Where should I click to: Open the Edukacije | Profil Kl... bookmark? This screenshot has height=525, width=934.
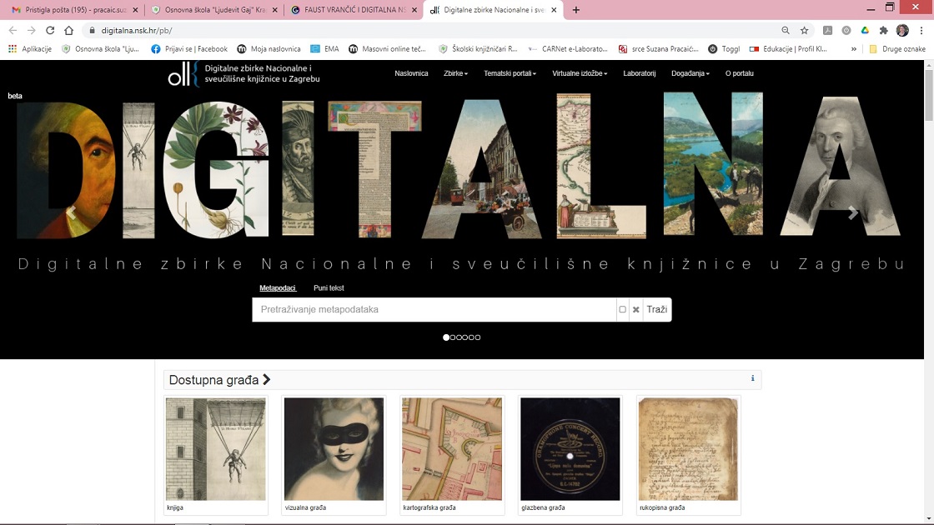tap(788, 49)
